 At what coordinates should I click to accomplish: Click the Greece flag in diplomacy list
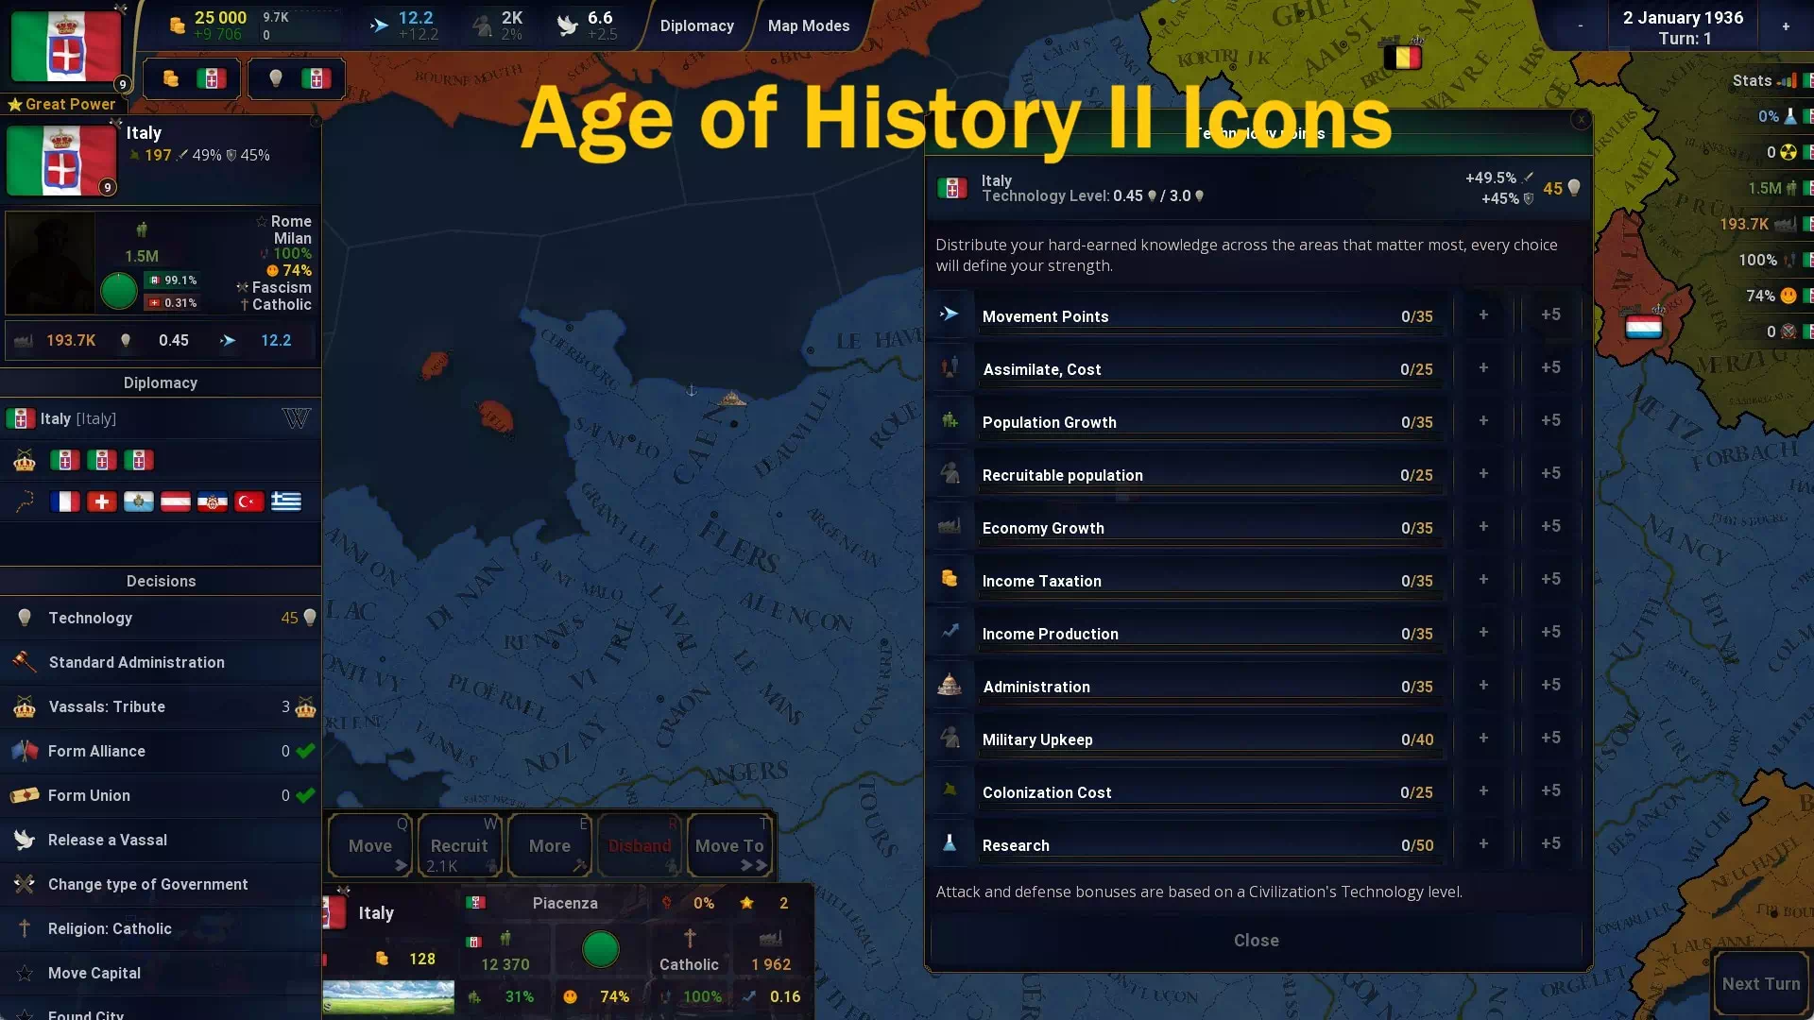286,501
